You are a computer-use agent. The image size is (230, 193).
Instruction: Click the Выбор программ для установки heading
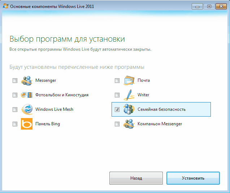tap(67, 39)
